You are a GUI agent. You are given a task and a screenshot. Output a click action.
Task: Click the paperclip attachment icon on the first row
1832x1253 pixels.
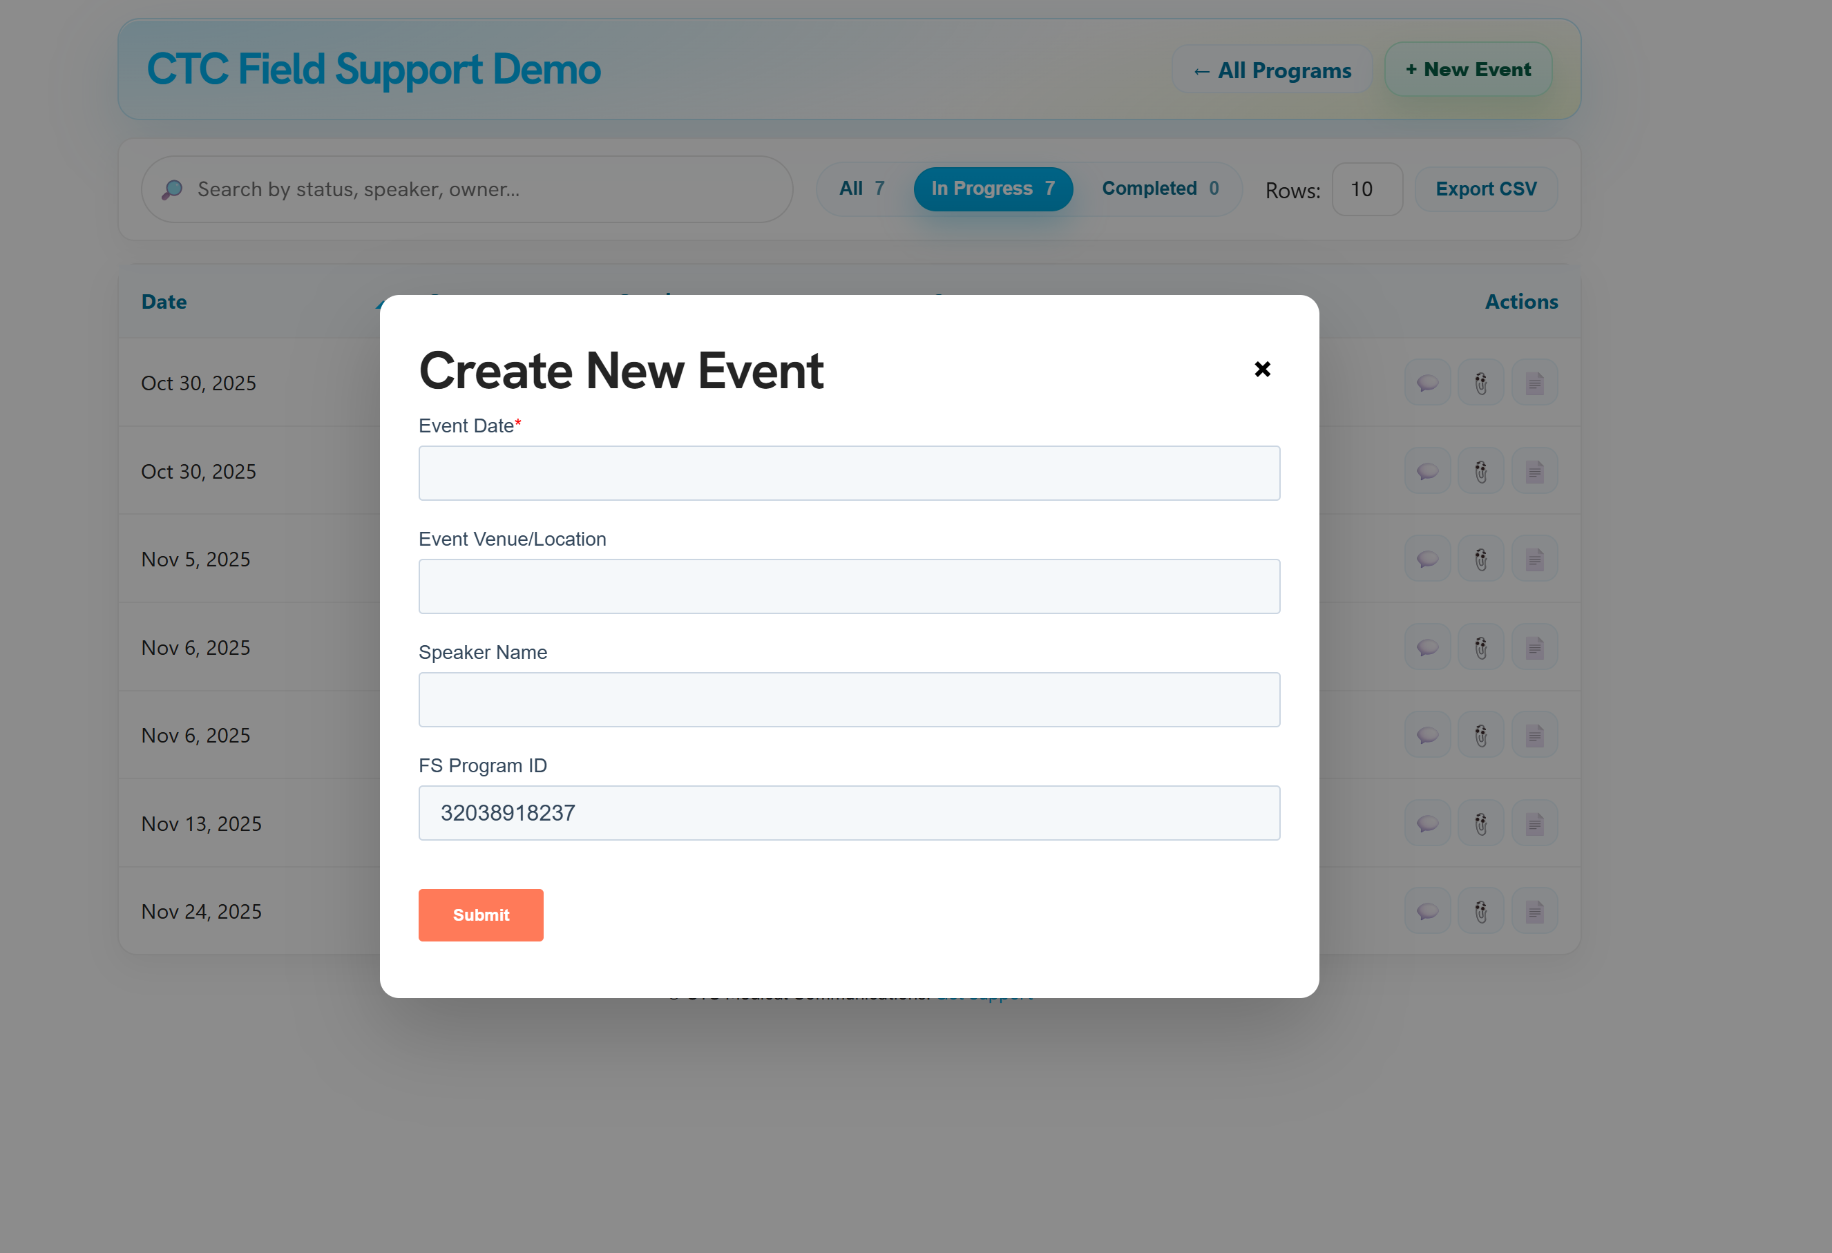[1480, 382]
